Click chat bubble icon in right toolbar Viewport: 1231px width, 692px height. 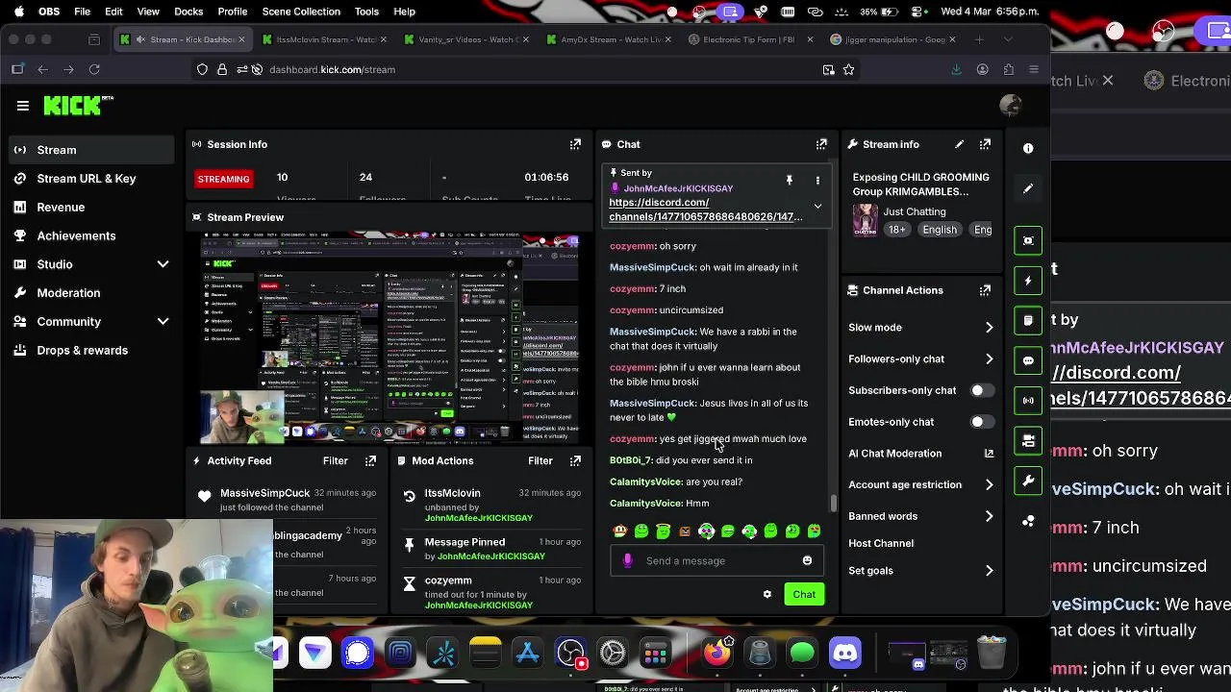(x=1028, y=360)
